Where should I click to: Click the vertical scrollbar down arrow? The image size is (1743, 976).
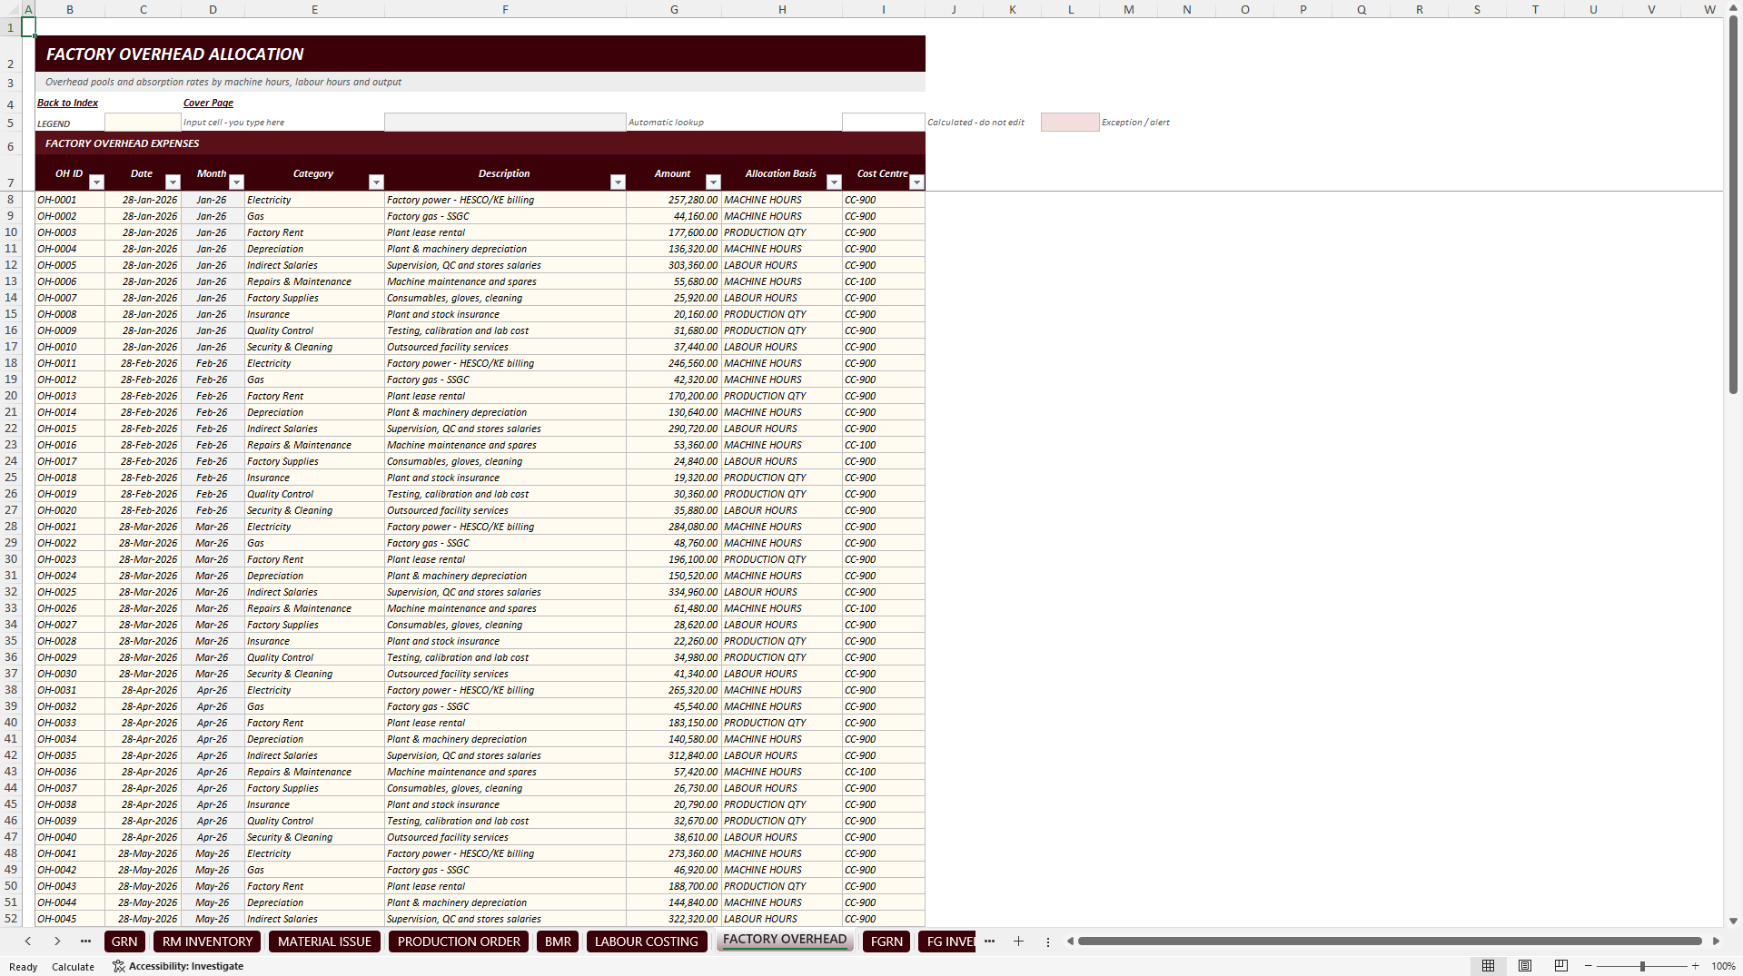point(1733,921)
